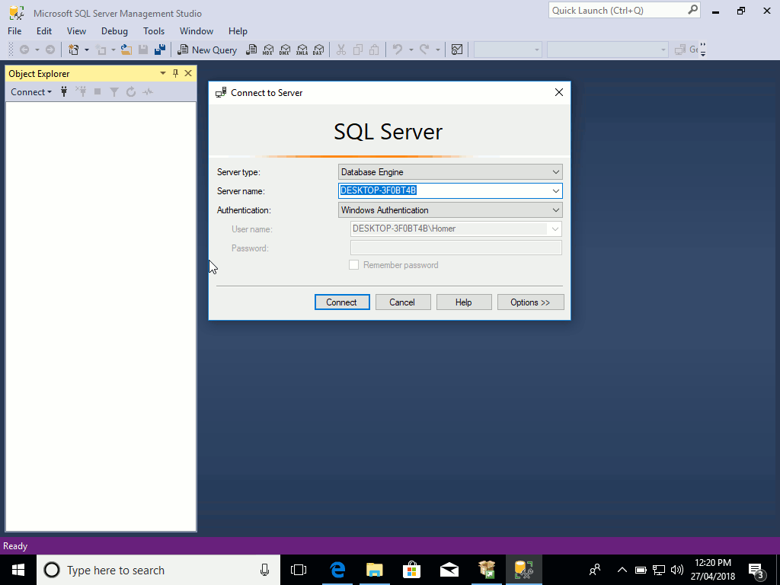
Task: Open Microsoft Edge from taskbar
Action: point(337,570)
